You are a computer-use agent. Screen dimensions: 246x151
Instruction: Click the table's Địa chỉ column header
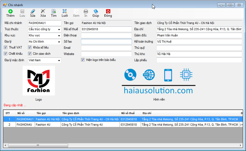[x=190, y=113]
